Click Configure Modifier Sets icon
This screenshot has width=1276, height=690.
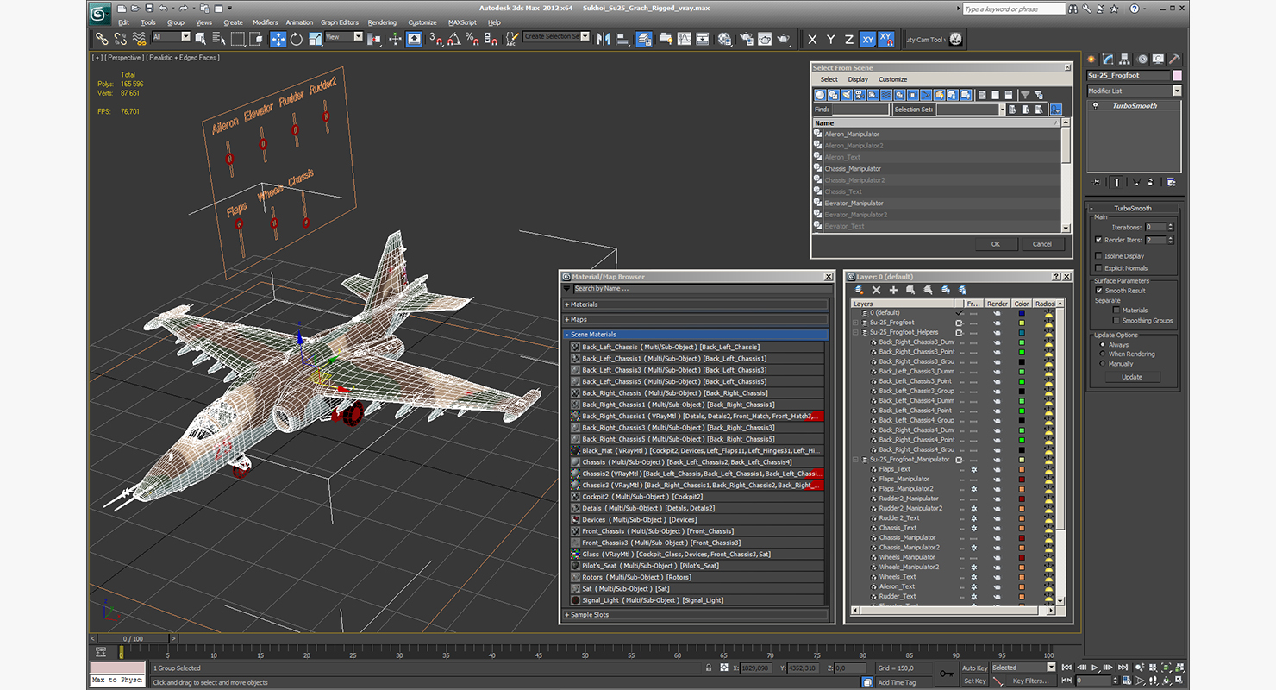1170,182
